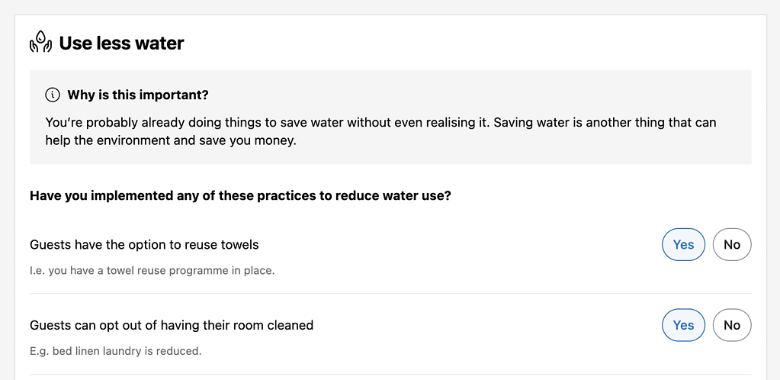Choose Yes for room cleaning opt-out

(x=683, y=325)
